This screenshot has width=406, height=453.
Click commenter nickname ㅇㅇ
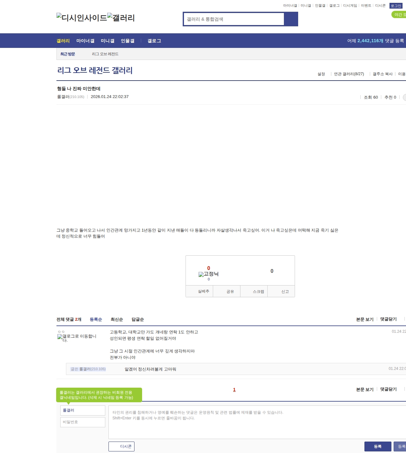click(x=61, y=332)
